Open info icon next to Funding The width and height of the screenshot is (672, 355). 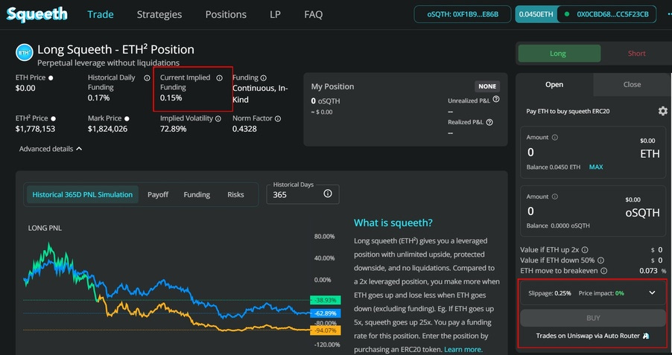tap(264, 78)
